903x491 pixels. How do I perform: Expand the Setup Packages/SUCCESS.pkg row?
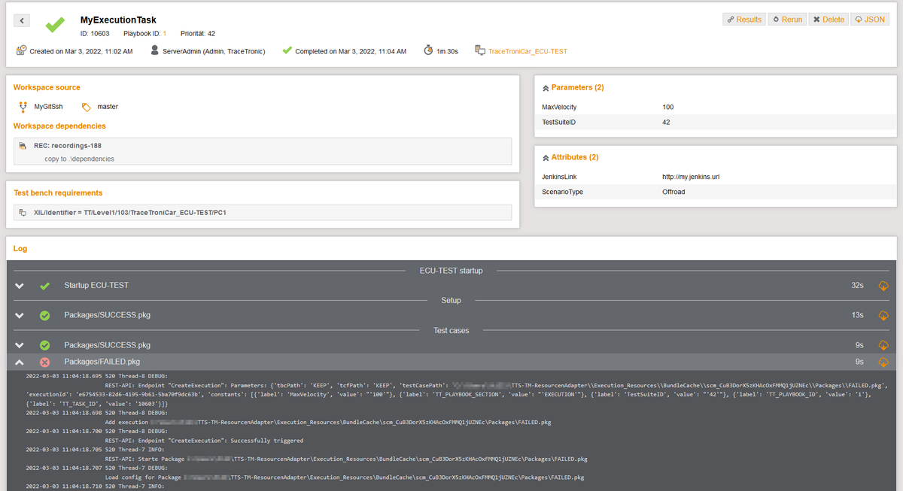(20, 315)
